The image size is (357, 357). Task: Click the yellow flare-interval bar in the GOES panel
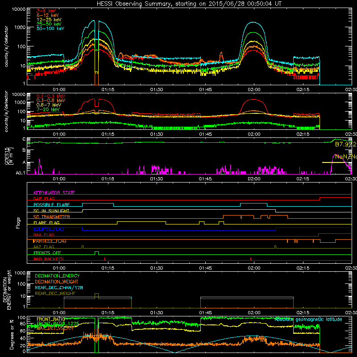point(334,162)
